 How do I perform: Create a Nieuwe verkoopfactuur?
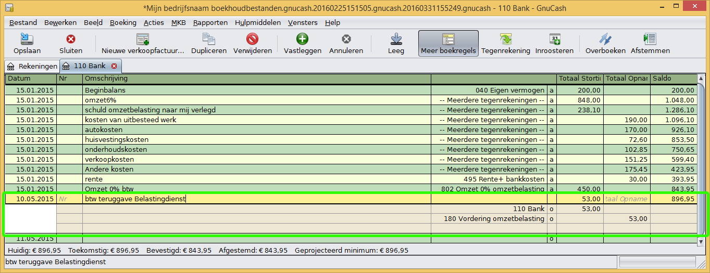click(143, 43)
